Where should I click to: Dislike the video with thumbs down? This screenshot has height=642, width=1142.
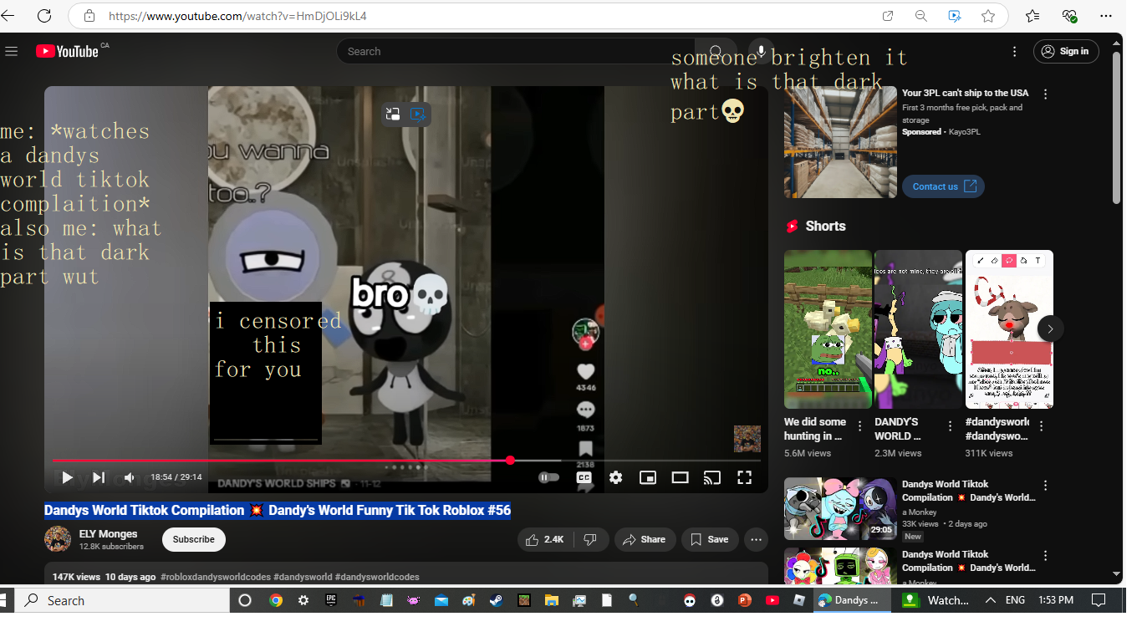(x=590, y=539)
